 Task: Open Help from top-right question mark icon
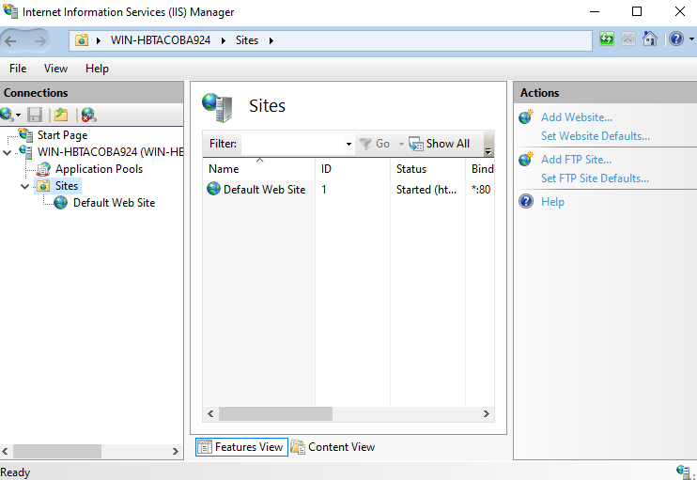pyautogui.click(x=676, y=39)
